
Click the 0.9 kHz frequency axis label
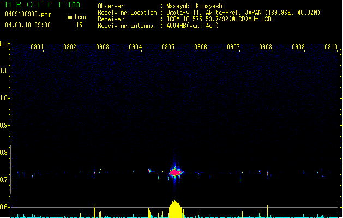(4, 125)
